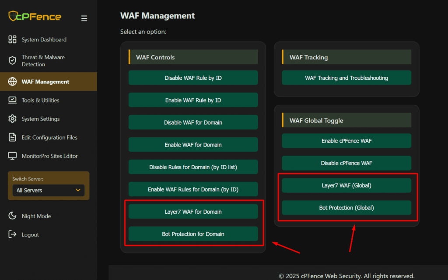Screen dimensions: 448x280
Task: Open Edit Configuration Files
Action: point(49,137)
